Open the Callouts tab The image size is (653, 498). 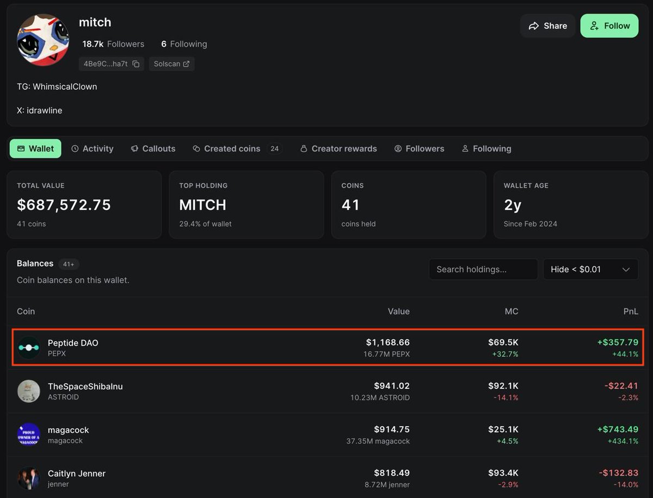[x=153, y=148]
